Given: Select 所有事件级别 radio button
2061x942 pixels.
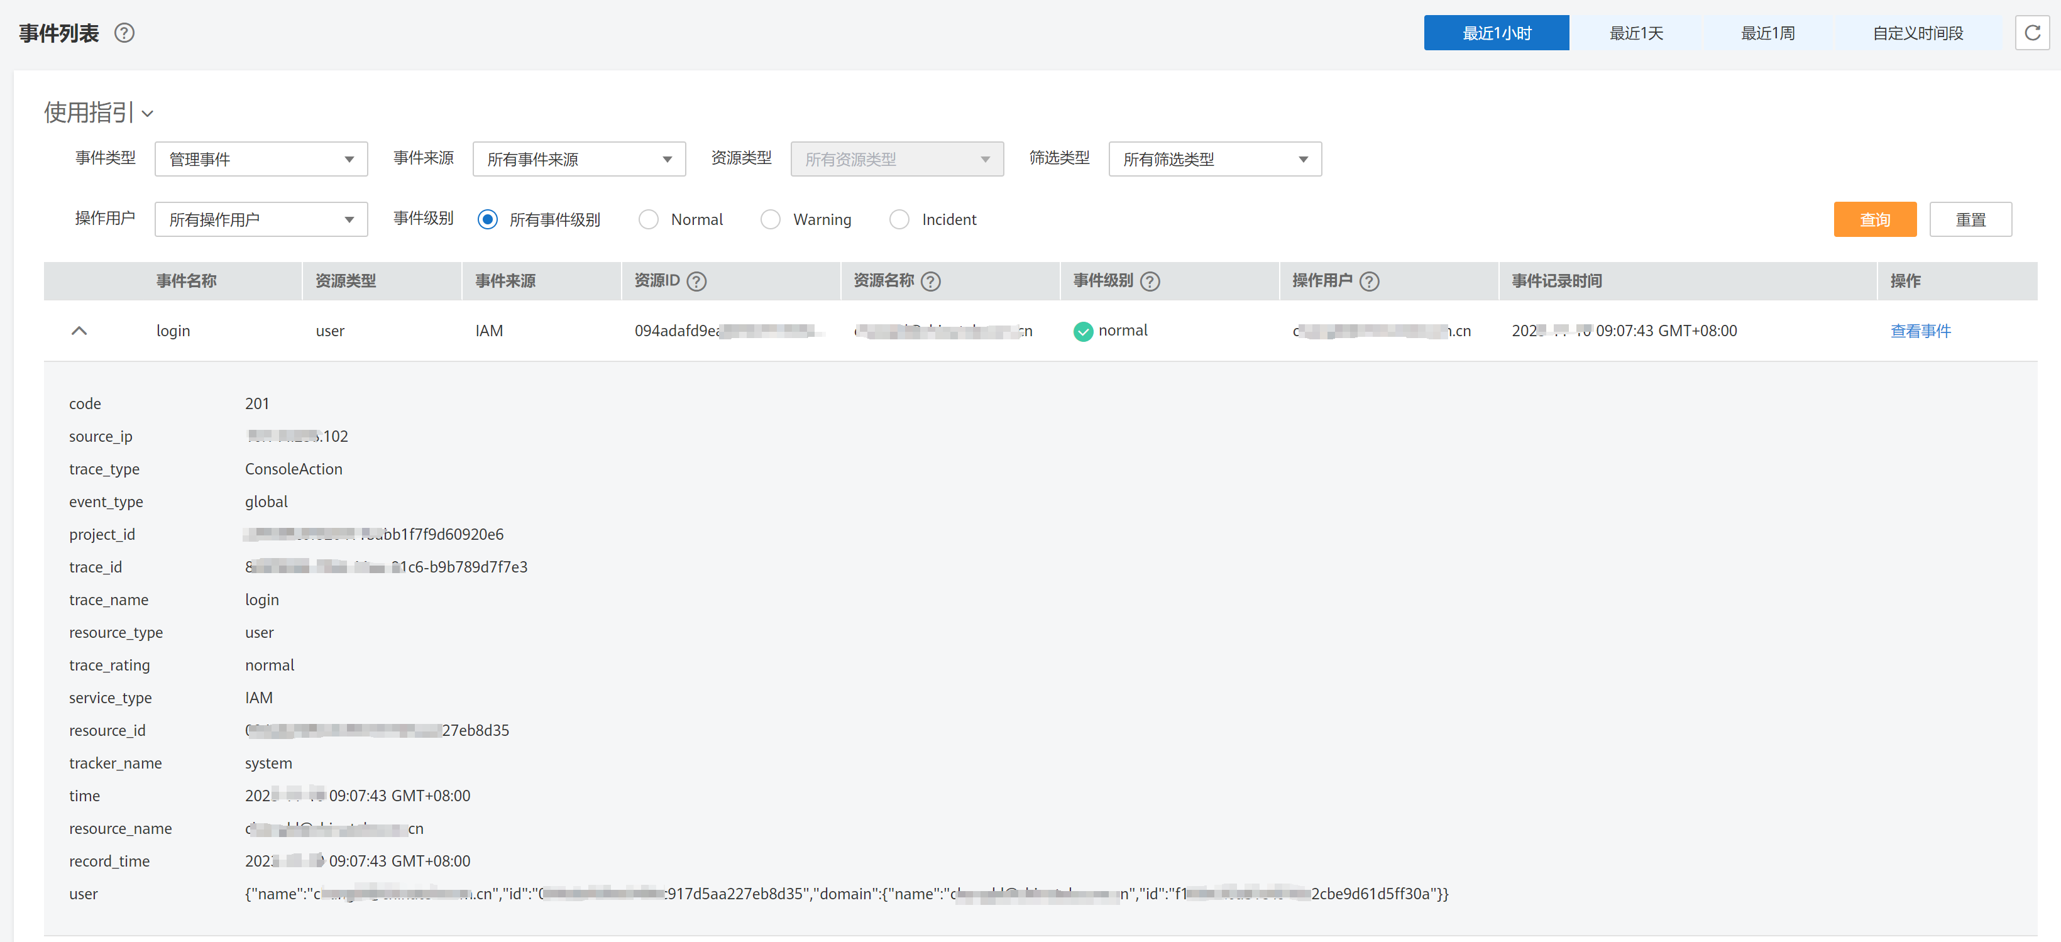Looking at the screenshot, I should pos(487,220).
